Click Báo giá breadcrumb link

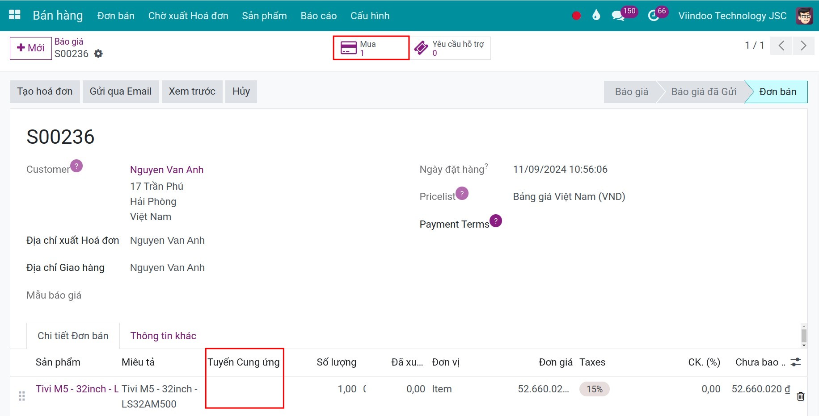[x=69, y=42]
